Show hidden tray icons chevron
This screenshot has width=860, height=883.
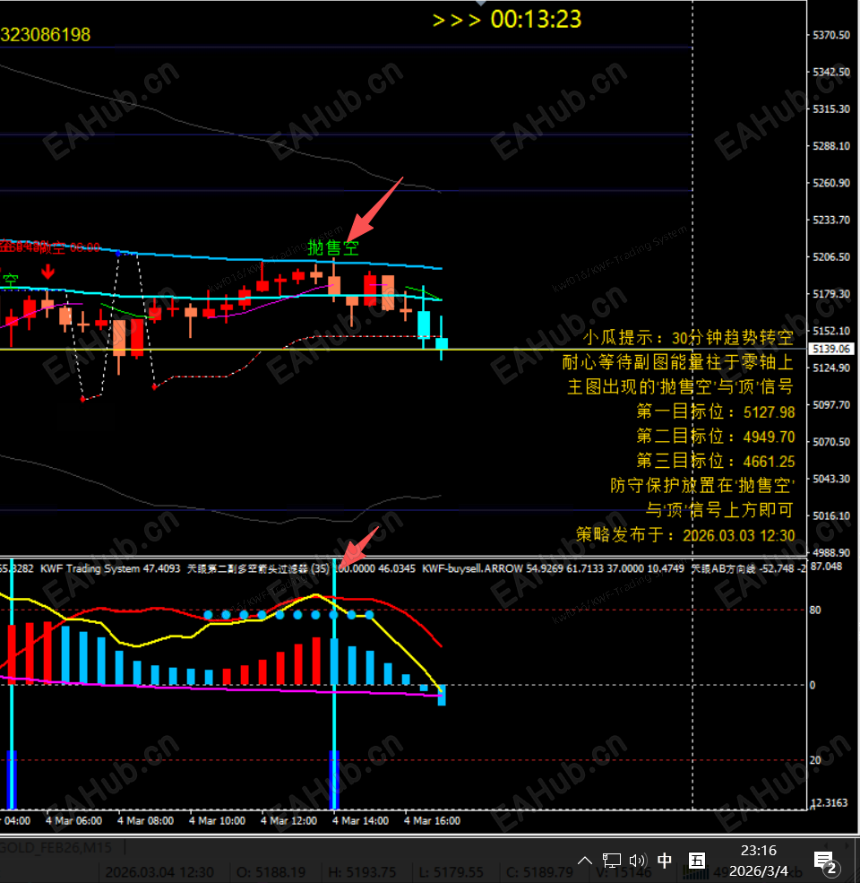[585, 861]
